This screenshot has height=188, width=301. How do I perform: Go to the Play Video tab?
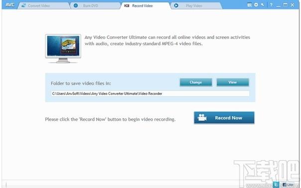point(196,5)
